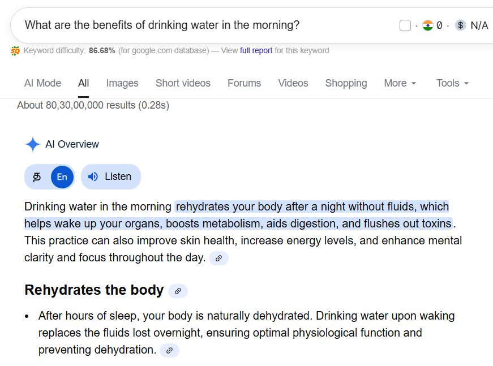Image resolution: width=493 pixels, height=366 pixels.
Task: Select the Forums tab
Action: (x=245, y=83)
